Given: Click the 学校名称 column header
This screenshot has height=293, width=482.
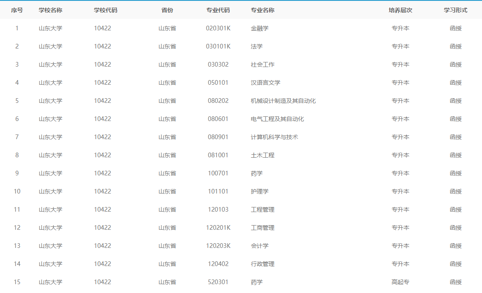Looking at the screenshot, I should [x=51, y=10].
